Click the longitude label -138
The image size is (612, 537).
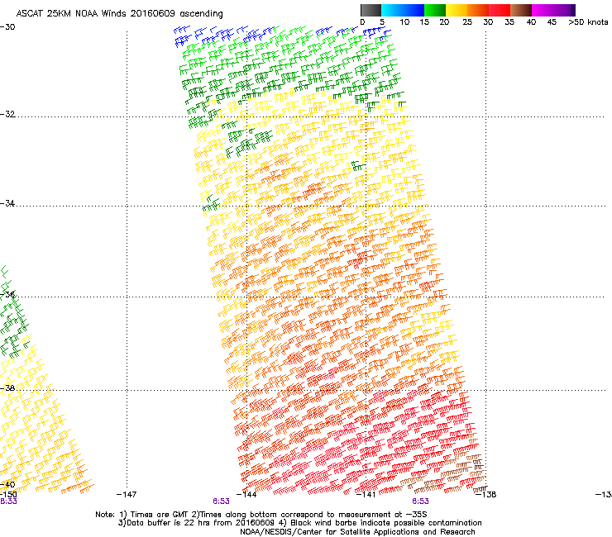click(x=486, y=495)
